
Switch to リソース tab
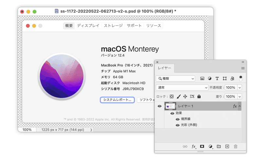154,26
